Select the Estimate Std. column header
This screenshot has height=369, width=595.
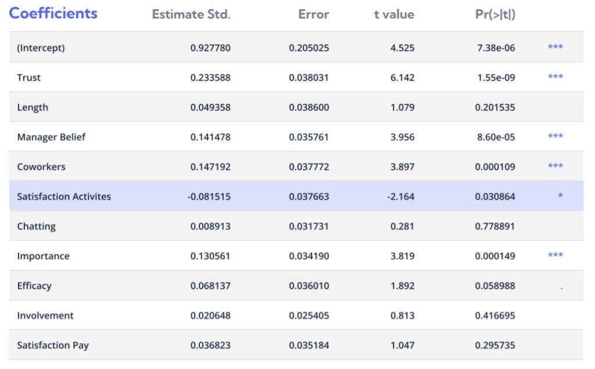(x=191, y=15)
